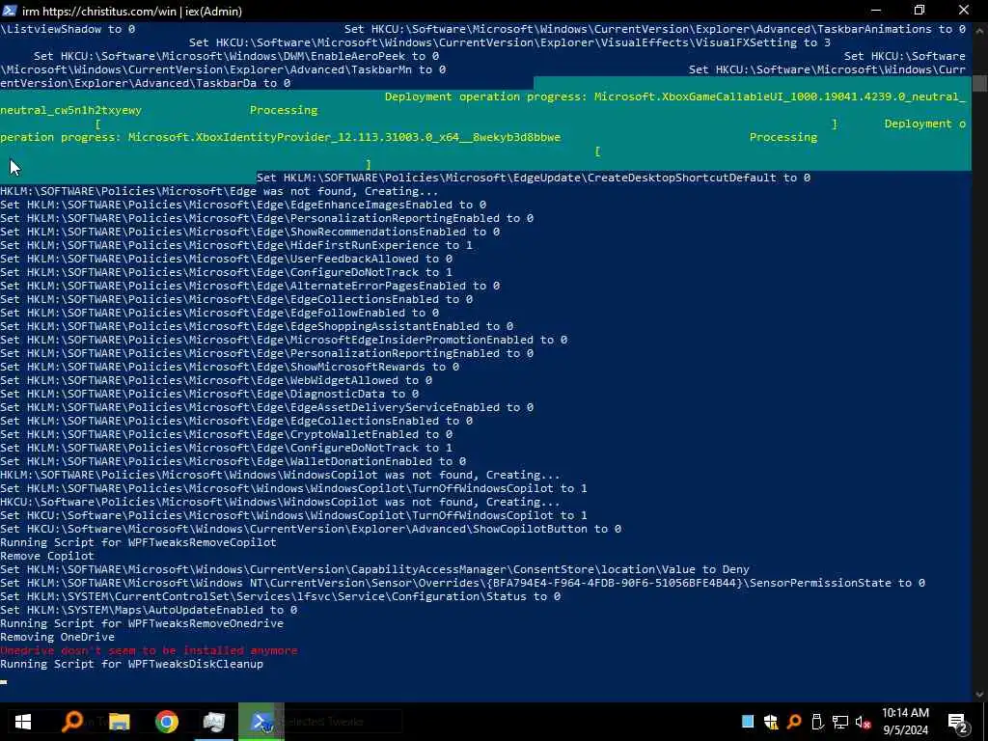Click the 'HideFirstRunExperience to 1' line
Image resolution: width=988 pixels, height=741 pixels.
coord(236,245)
